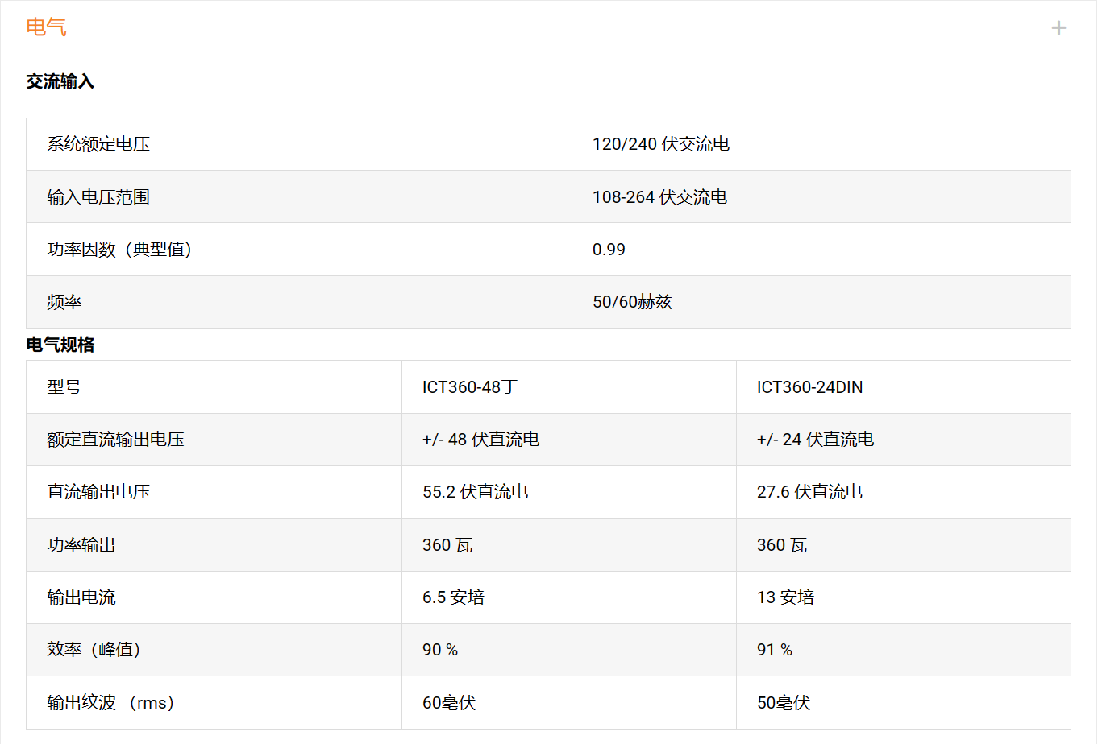Select the 108-264 伏交流电 value

tap(660, 197)
